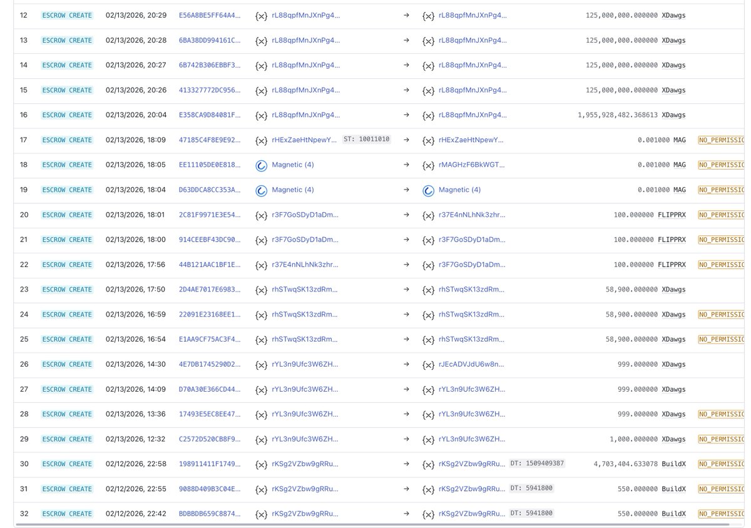Image resolution: width=751 pixels, height=528 pixels.
Task: Open transaction hash 6B742B306EBBF3
Action: coord(210,65)
